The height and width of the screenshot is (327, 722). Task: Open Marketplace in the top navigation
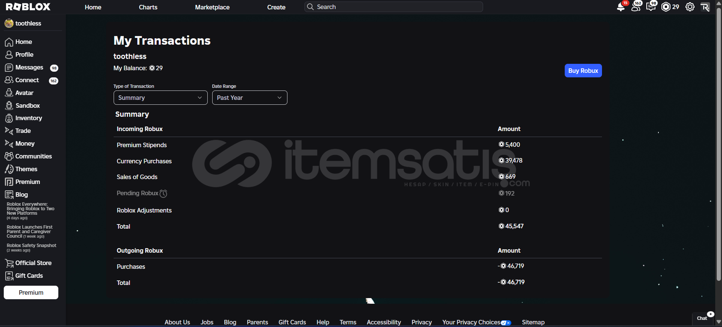tap(212, 7)
